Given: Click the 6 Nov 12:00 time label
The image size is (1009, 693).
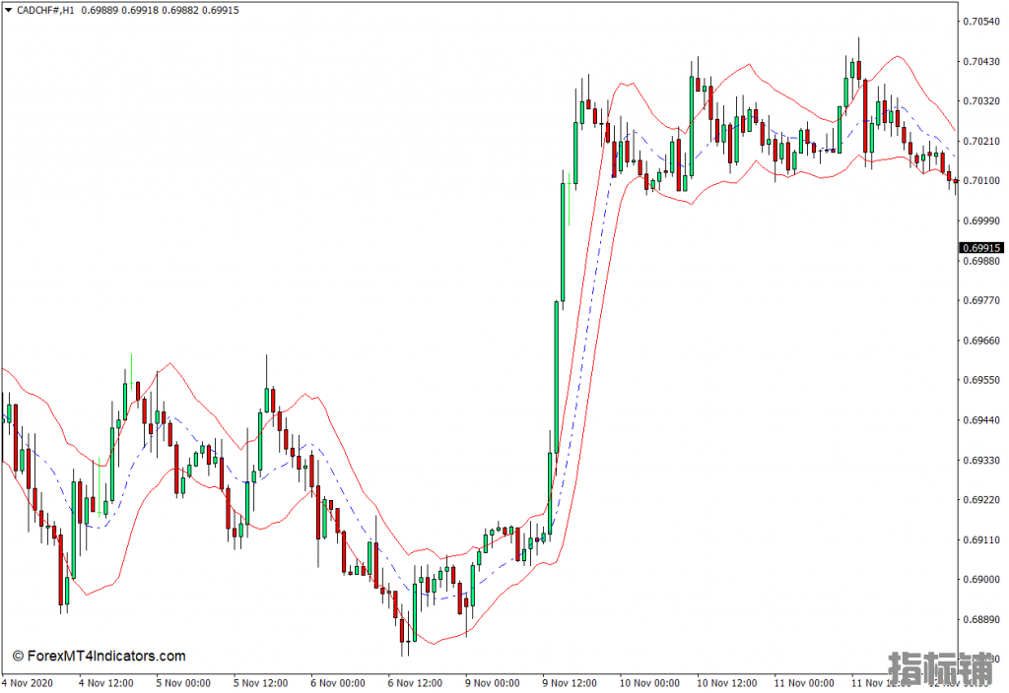Looking at the screenshot, I should point(415,683).
